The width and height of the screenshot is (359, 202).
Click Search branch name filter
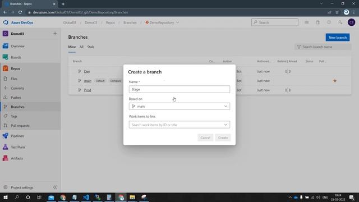[x=323, y=47]
